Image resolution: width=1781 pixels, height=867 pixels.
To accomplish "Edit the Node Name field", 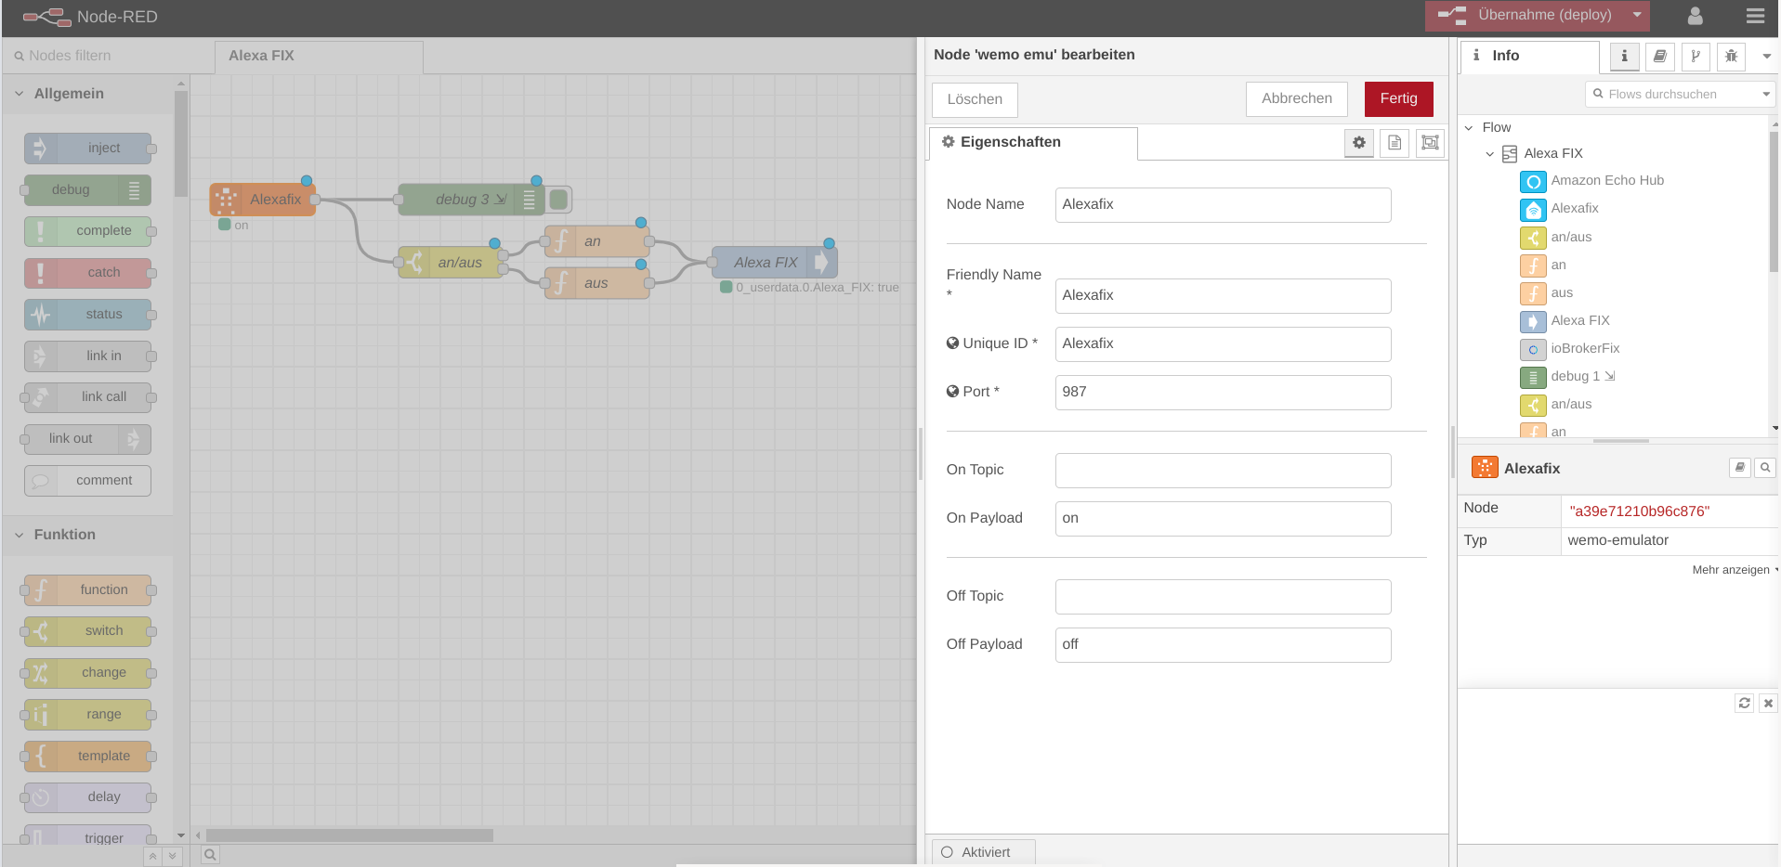I will pyautogui.click(x=1223, y=204).
